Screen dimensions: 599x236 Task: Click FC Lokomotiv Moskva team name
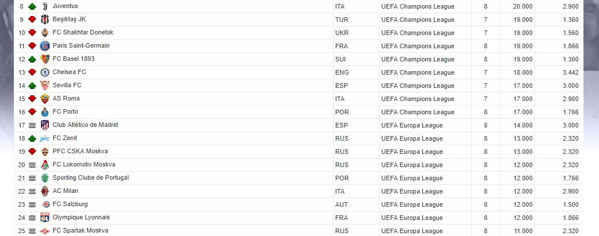[84, 164]
